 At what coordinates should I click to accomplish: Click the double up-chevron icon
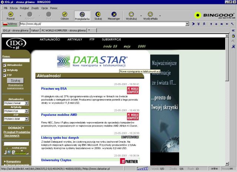(204, 24)
